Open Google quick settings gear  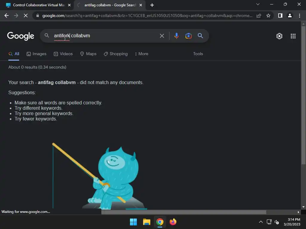point(279,36)
